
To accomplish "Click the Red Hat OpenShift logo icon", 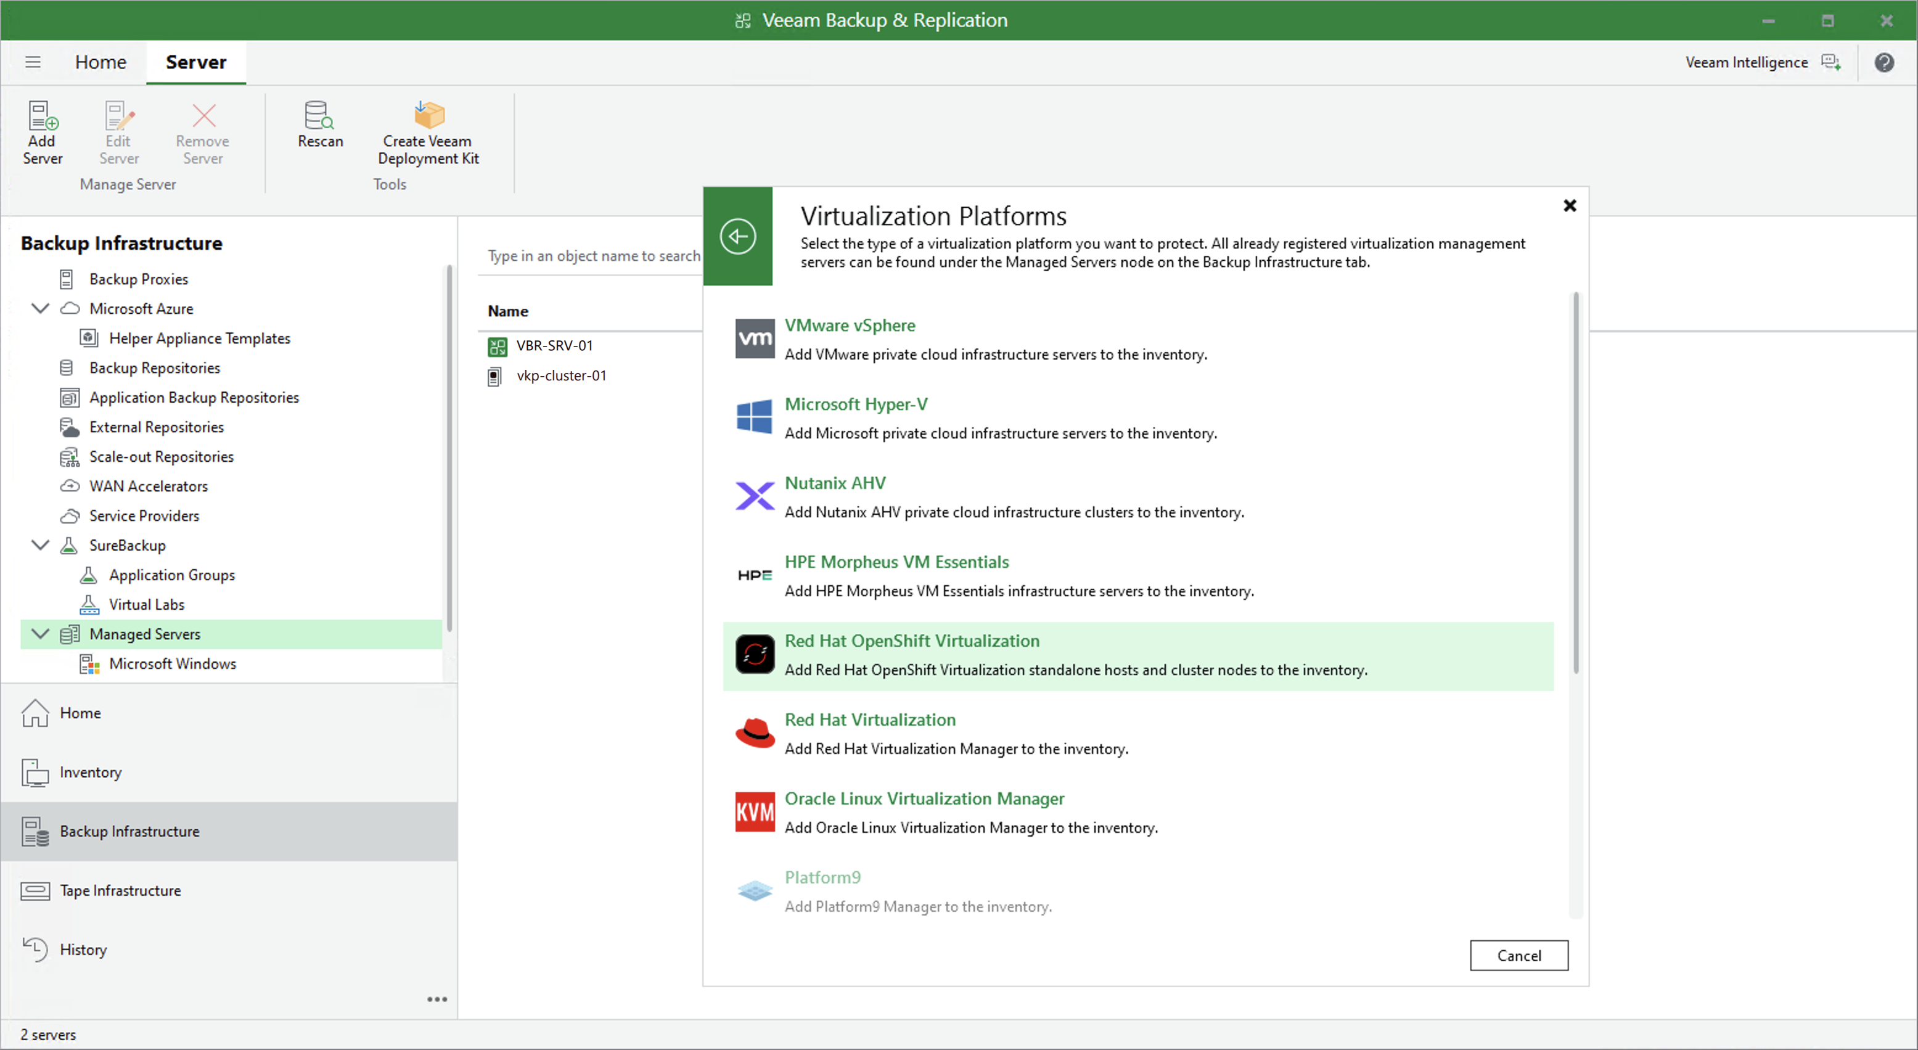I will 754,654.
